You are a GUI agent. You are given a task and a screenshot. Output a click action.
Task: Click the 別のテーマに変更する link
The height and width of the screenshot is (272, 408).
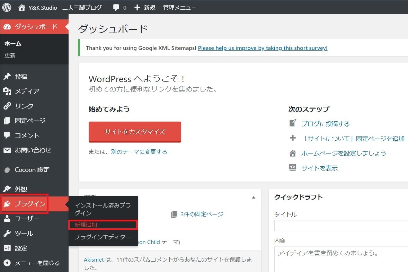pyautogui.click(x=139, y=152)
